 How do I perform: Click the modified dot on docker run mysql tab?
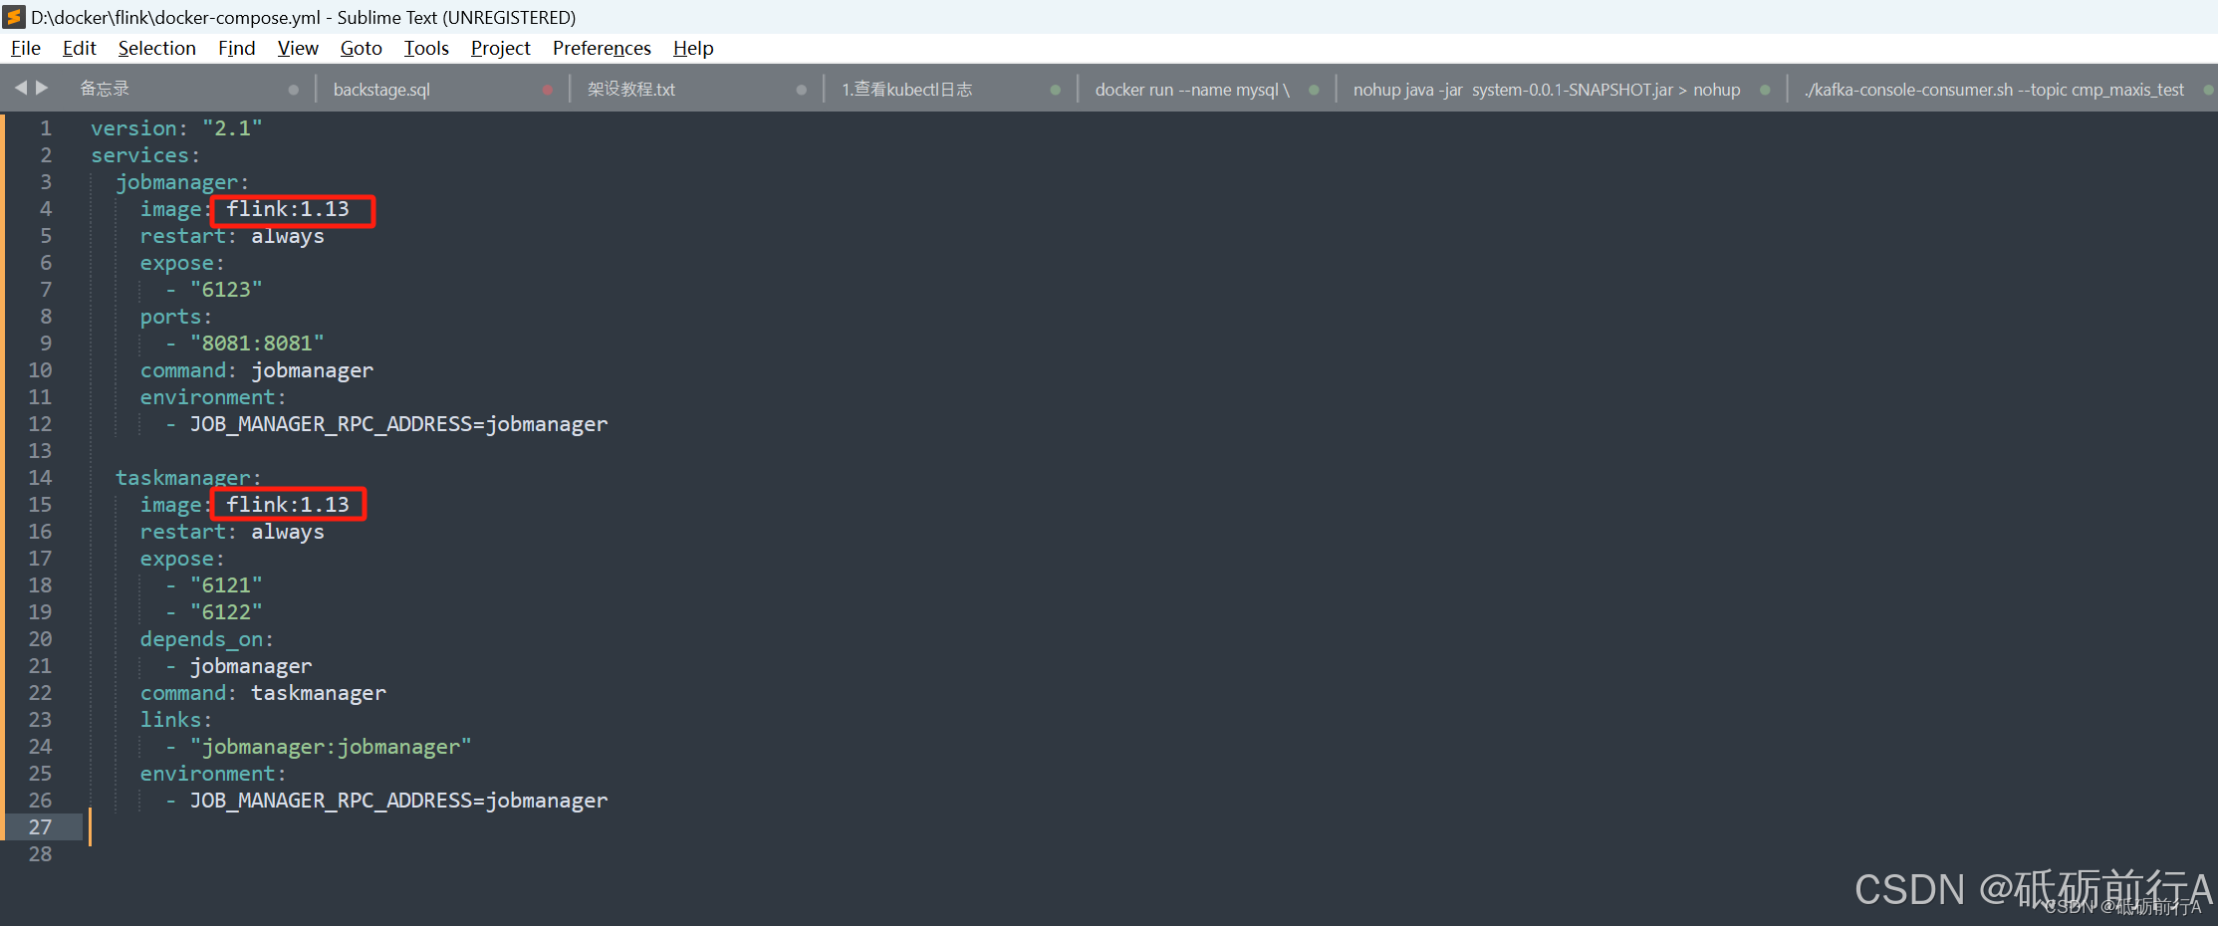click(x=1314, y=89)
